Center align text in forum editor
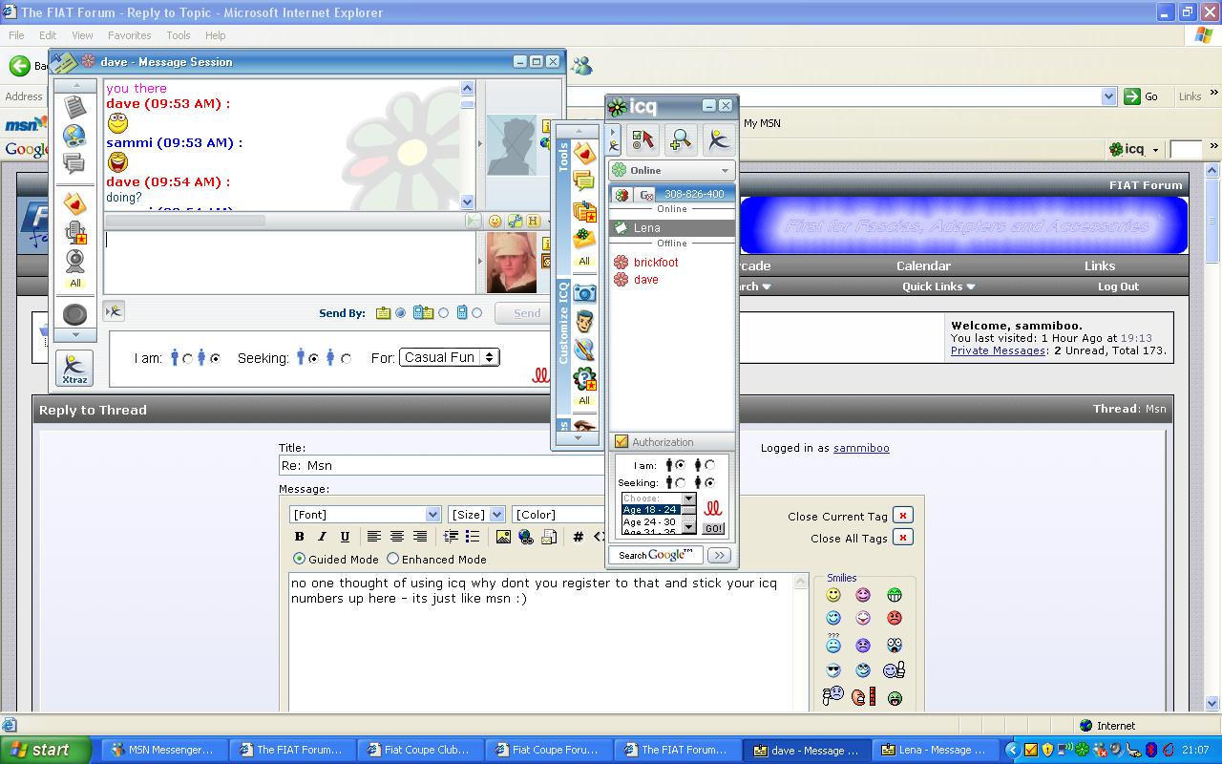This screenshot has width=1222, height=764. pos(396,537)
